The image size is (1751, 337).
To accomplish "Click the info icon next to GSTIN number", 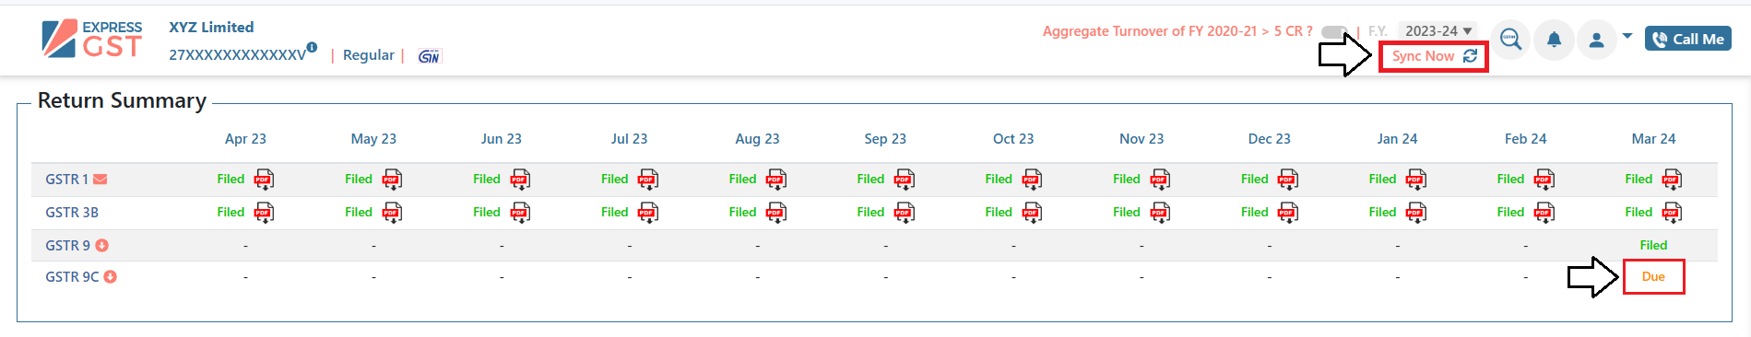I will (312, 47).
